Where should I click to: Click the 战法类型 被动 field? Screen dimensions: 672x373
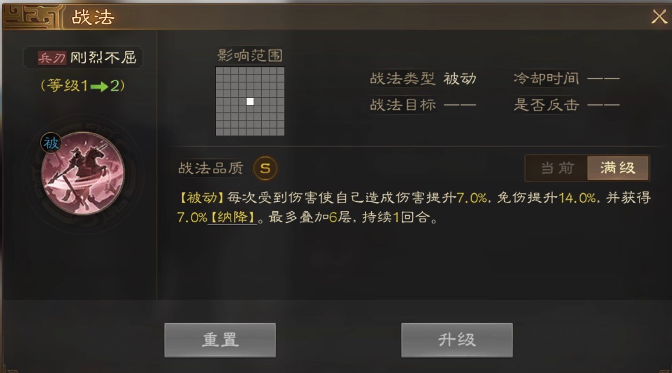423,79
